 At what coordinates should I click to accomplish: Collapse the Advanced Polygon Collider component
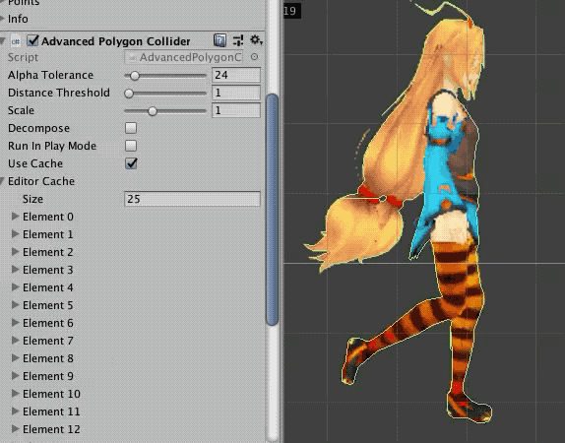[x=3, y=41]
